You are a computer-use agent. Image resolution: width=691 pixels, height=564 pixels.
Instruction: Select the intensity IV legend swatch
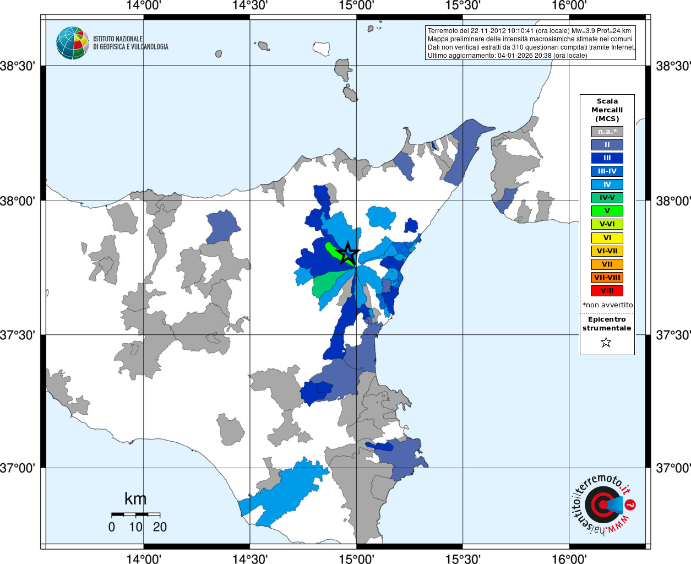607,185
